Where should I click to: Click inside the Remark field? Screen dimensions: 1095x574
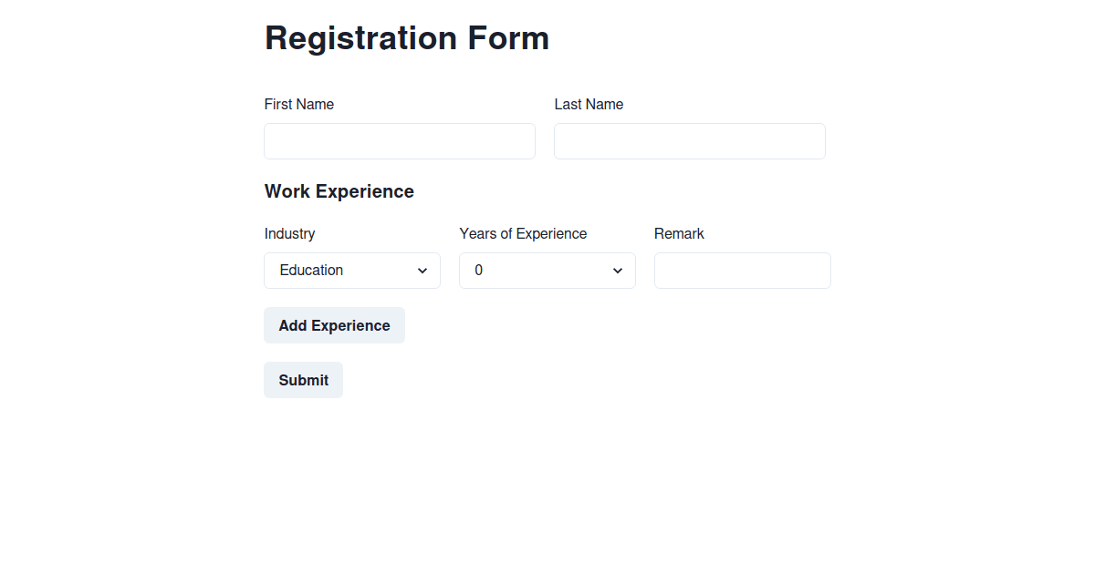(x=742, y=270)
